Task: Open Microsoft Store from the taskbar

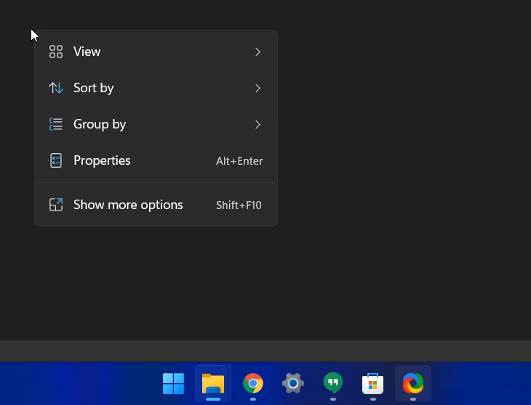Action: tap(373, 383)
